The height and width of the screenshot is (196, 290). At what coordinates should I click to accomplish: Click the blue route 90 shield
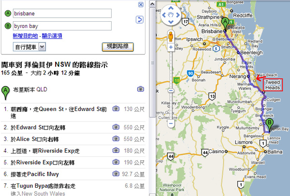pyautogui.click(x=190, y=73)
